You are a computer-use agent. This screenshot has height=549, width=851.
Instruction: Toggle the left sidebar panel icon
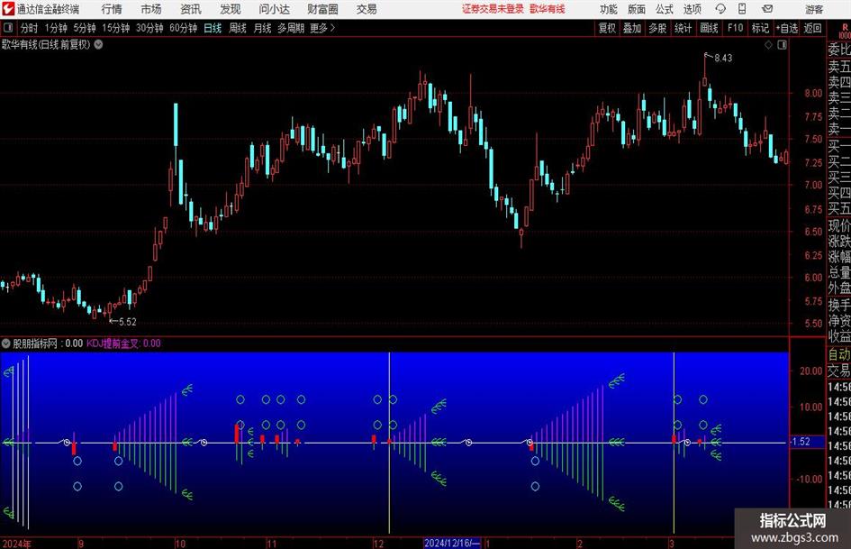click(8, 28)
